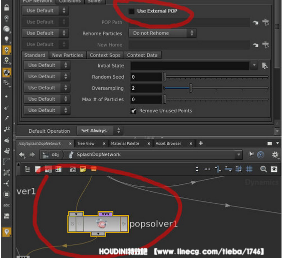The height and width of the screenshot is (260, 283).
Task: Open Use Default dropdown for Initial State
Action: pos(47,65)
